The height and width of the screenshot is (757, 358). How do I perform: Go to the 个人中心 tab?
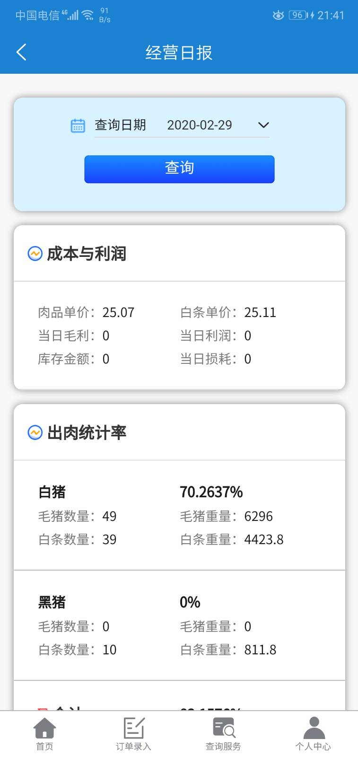pos(313,733)
